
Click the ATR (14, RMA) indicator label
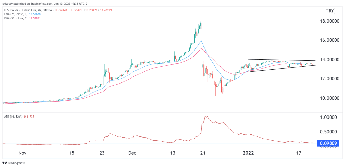coord(13,117)
